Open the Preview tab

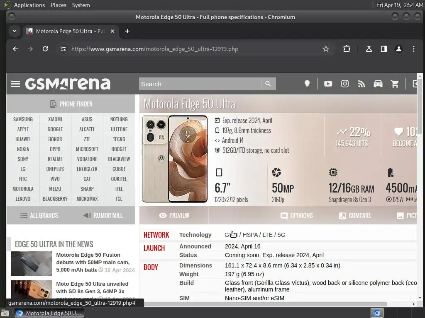[x=174, y=215]
